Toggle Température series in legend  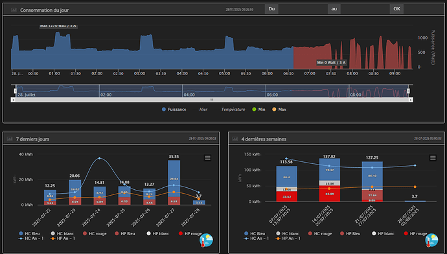pos(233,110)
